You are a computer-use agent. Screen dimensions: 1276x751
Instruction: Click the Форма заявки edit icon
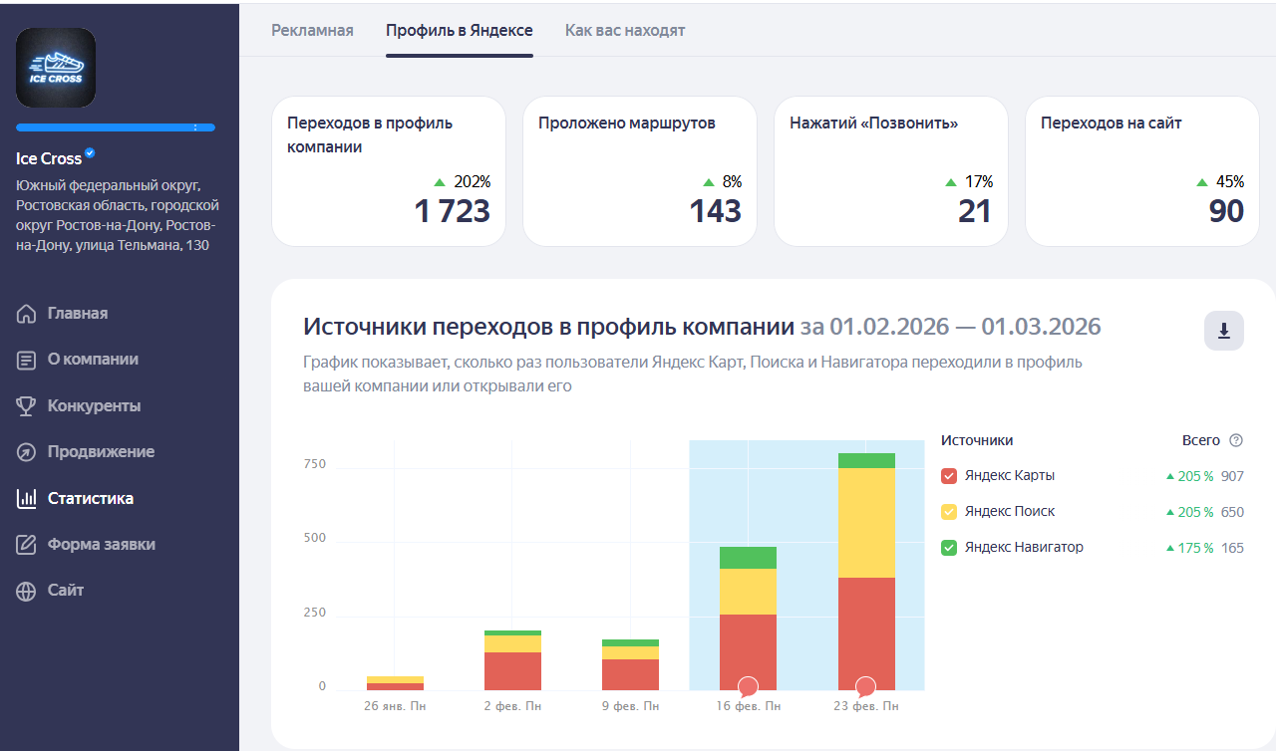27,545
